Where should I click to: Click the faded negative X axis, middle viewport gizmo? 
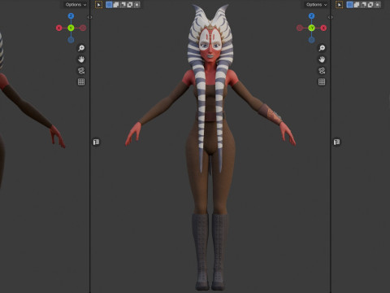tap(299, 28)
